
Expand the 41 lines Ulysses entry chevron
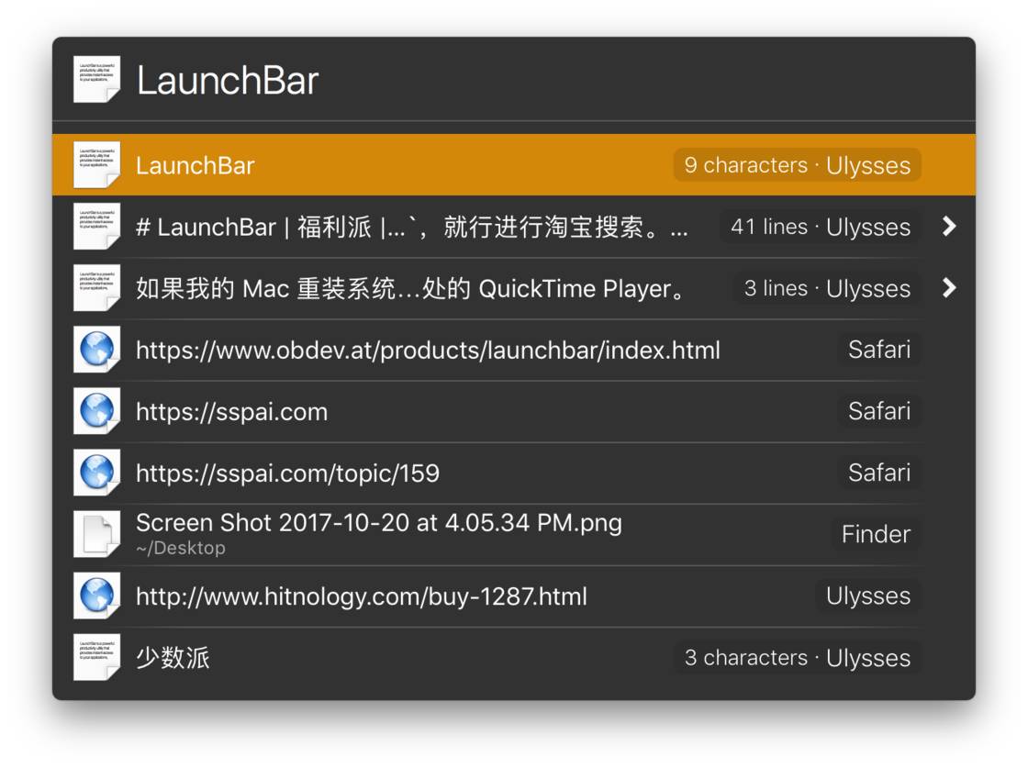tap(949, 227)
